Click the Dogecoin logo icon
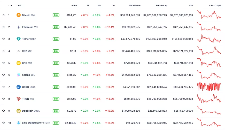Viewport: 225px width, 130px height. pos(18,111)
